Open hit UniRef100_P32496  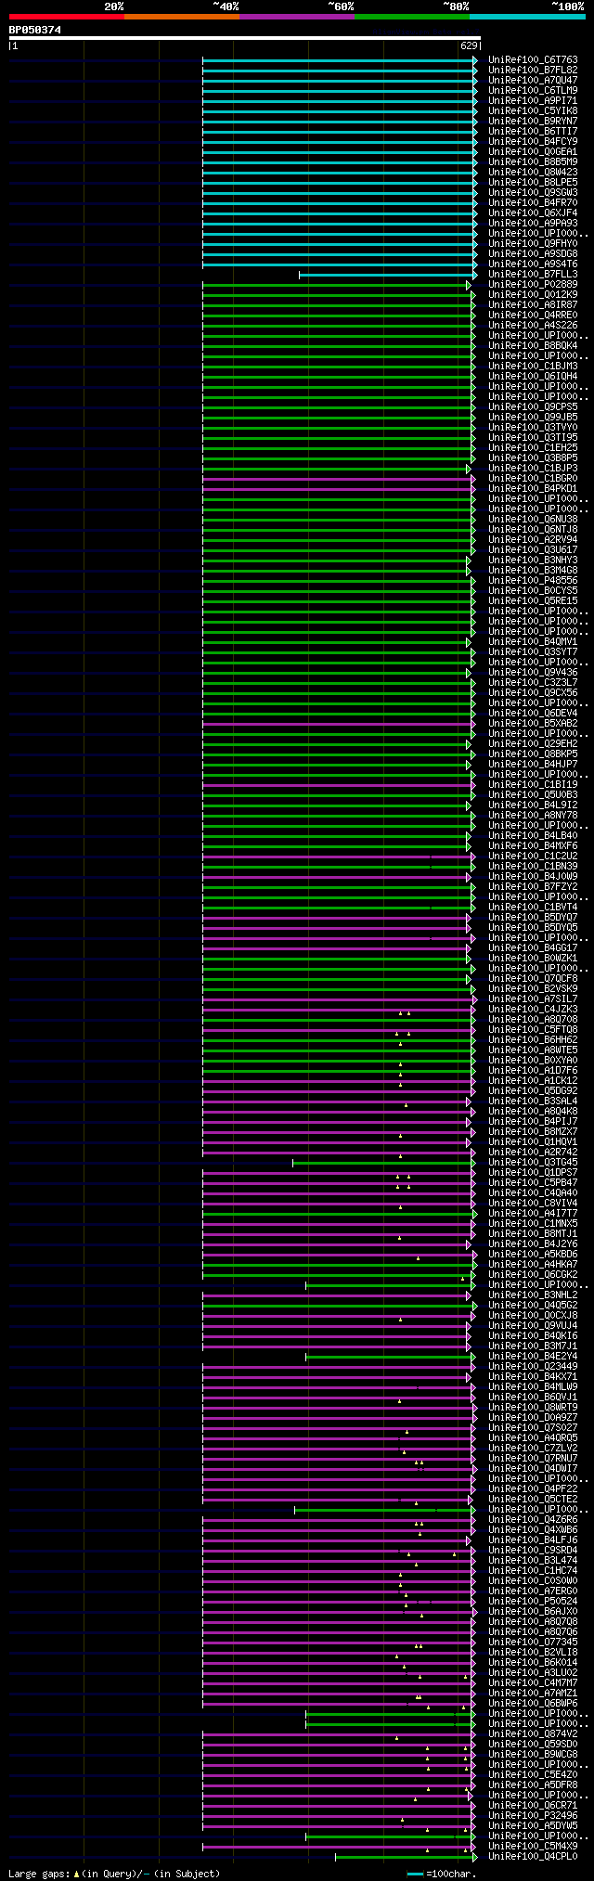click(x=533, y=1816)
